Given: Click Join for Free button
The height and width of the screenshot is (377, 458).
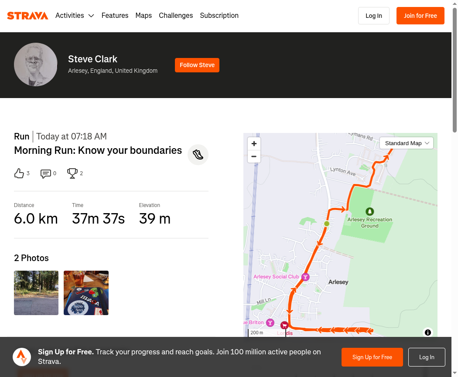Looking at the screenshot, I should pyautogui.click(x=420, y=16).
